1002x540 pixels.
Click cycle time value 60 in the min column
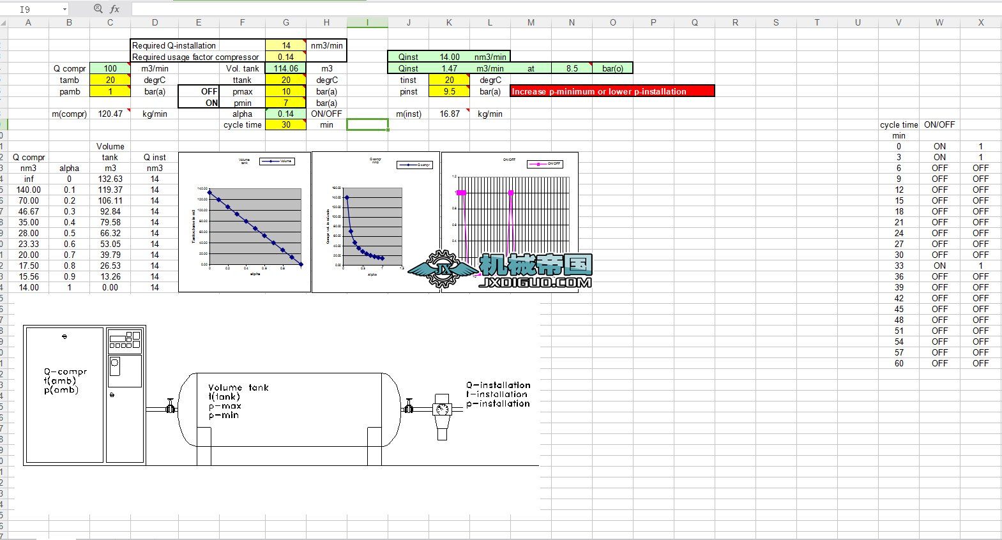click(899, 363)
